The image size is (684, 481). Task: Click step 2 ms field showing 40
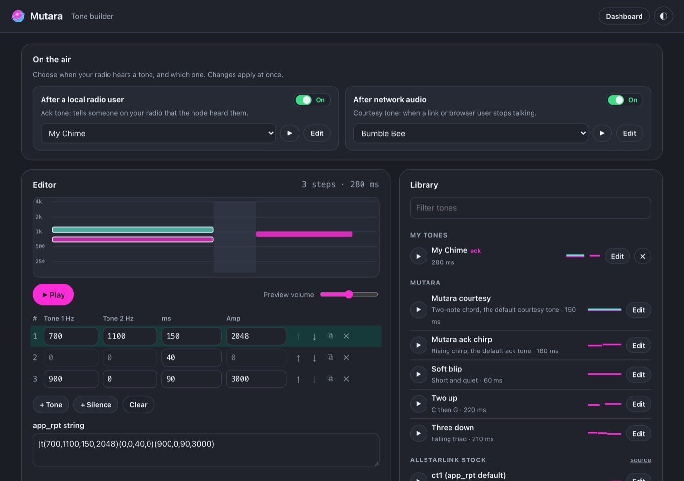[192, 358]
